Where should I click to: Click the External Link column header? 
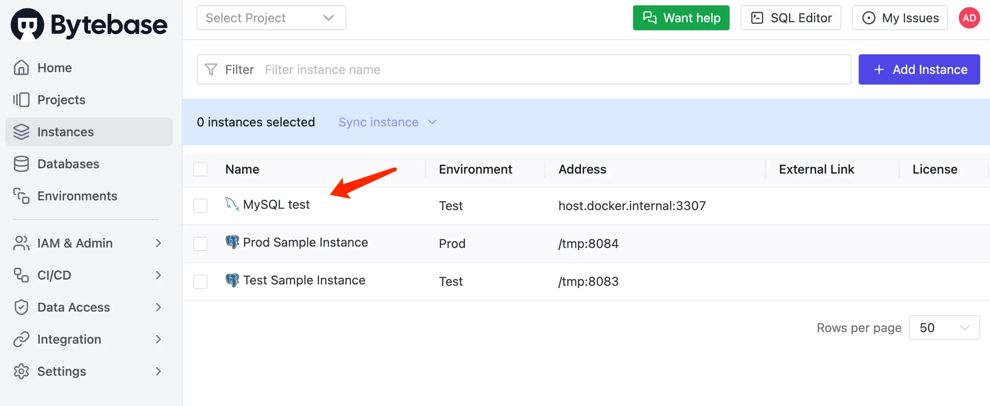pos(816,169)
